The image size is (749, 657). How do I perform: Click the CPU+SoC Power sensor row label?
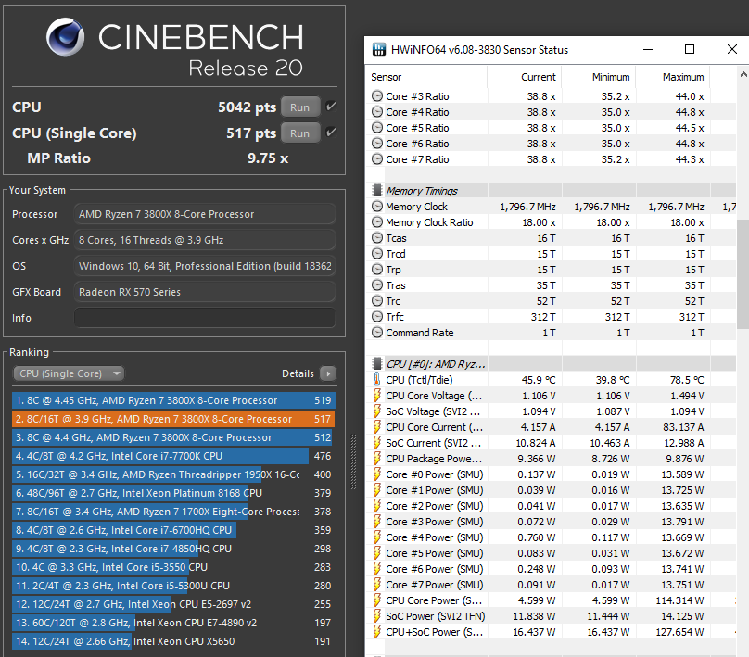(x=434, y=632)
